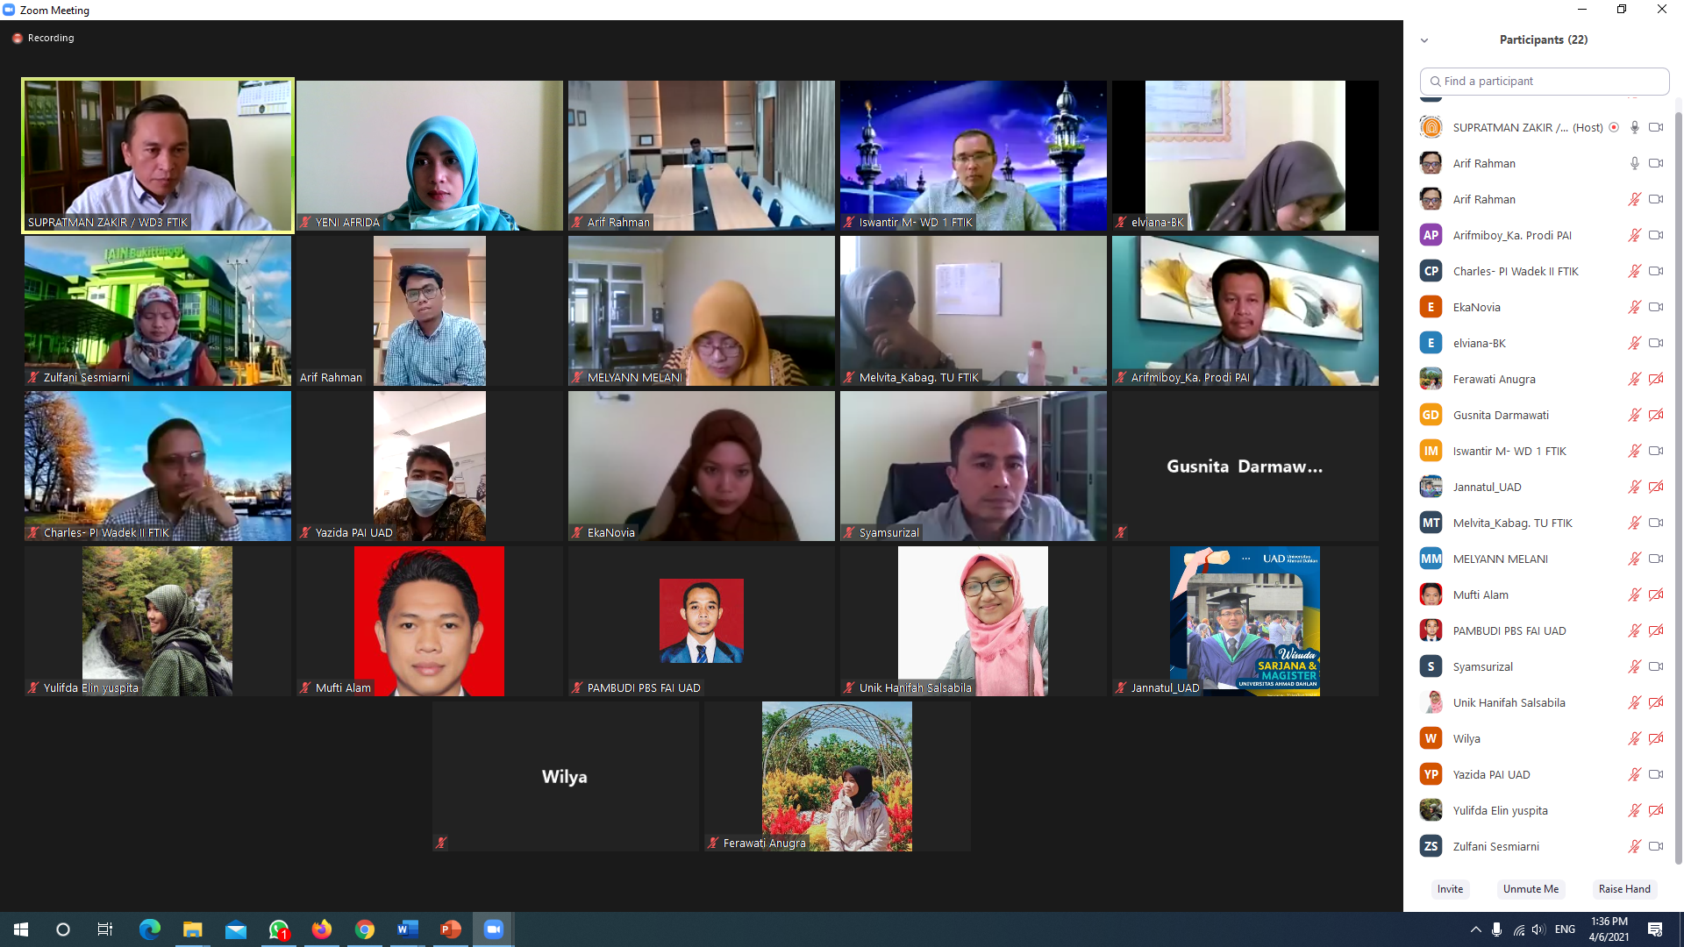Select Iswantir M- WD 1 FTIK video tile
Screen dimensions: 1684x947
click(x=974, y=155)
